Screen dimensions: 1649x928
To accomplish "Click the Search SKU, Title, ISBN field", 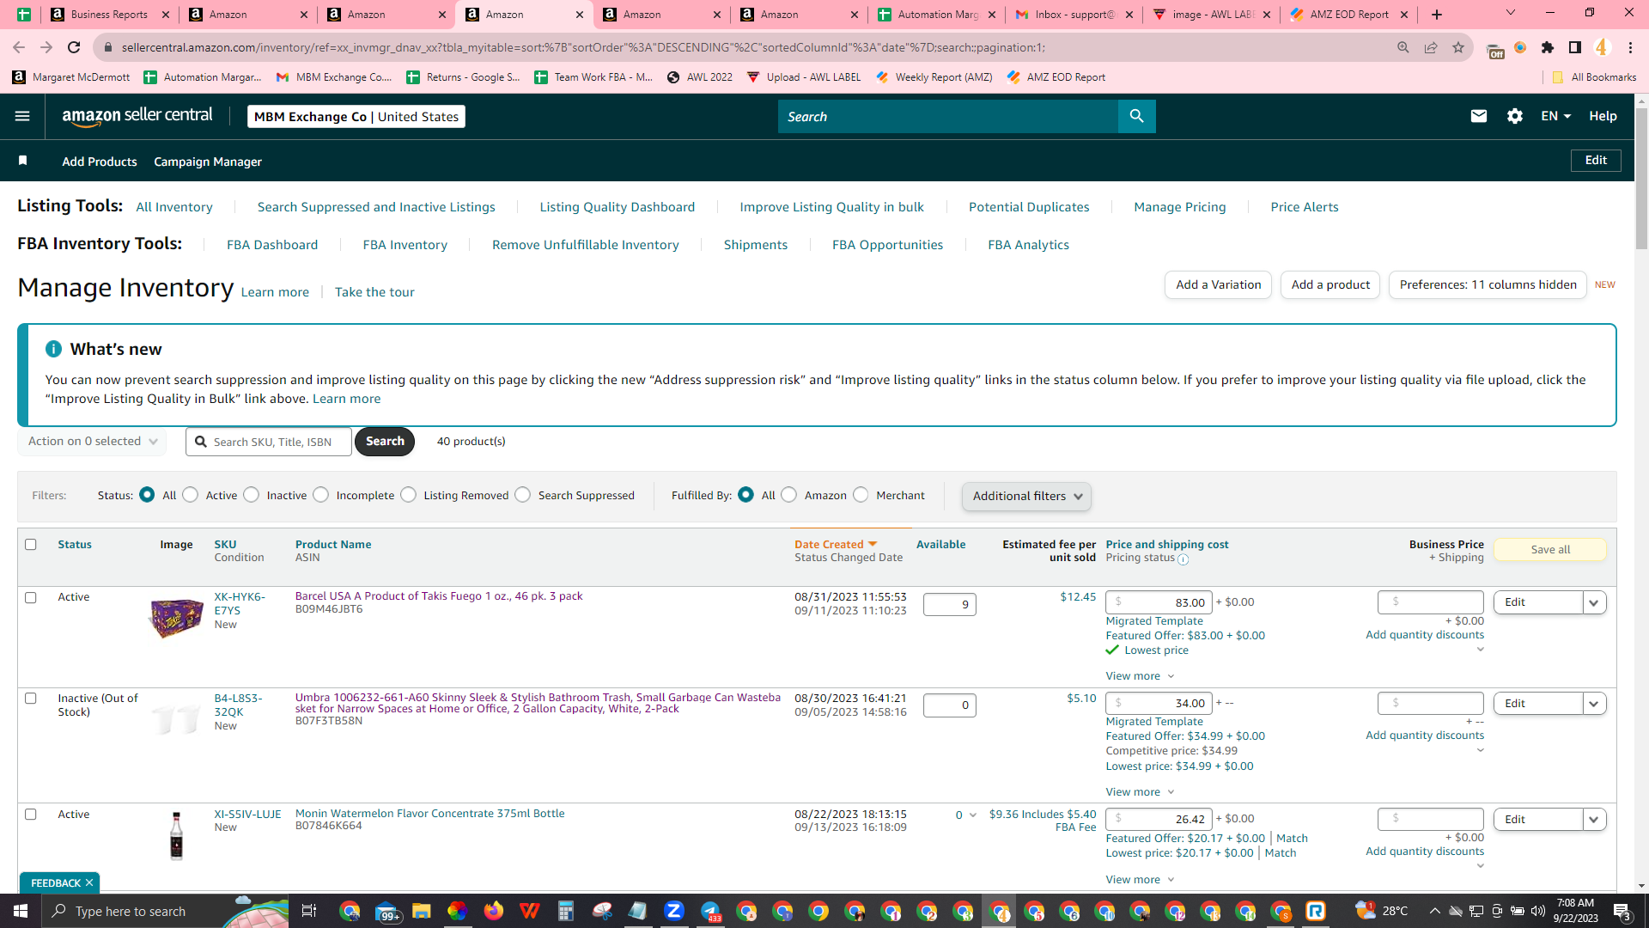I will 269,442.
